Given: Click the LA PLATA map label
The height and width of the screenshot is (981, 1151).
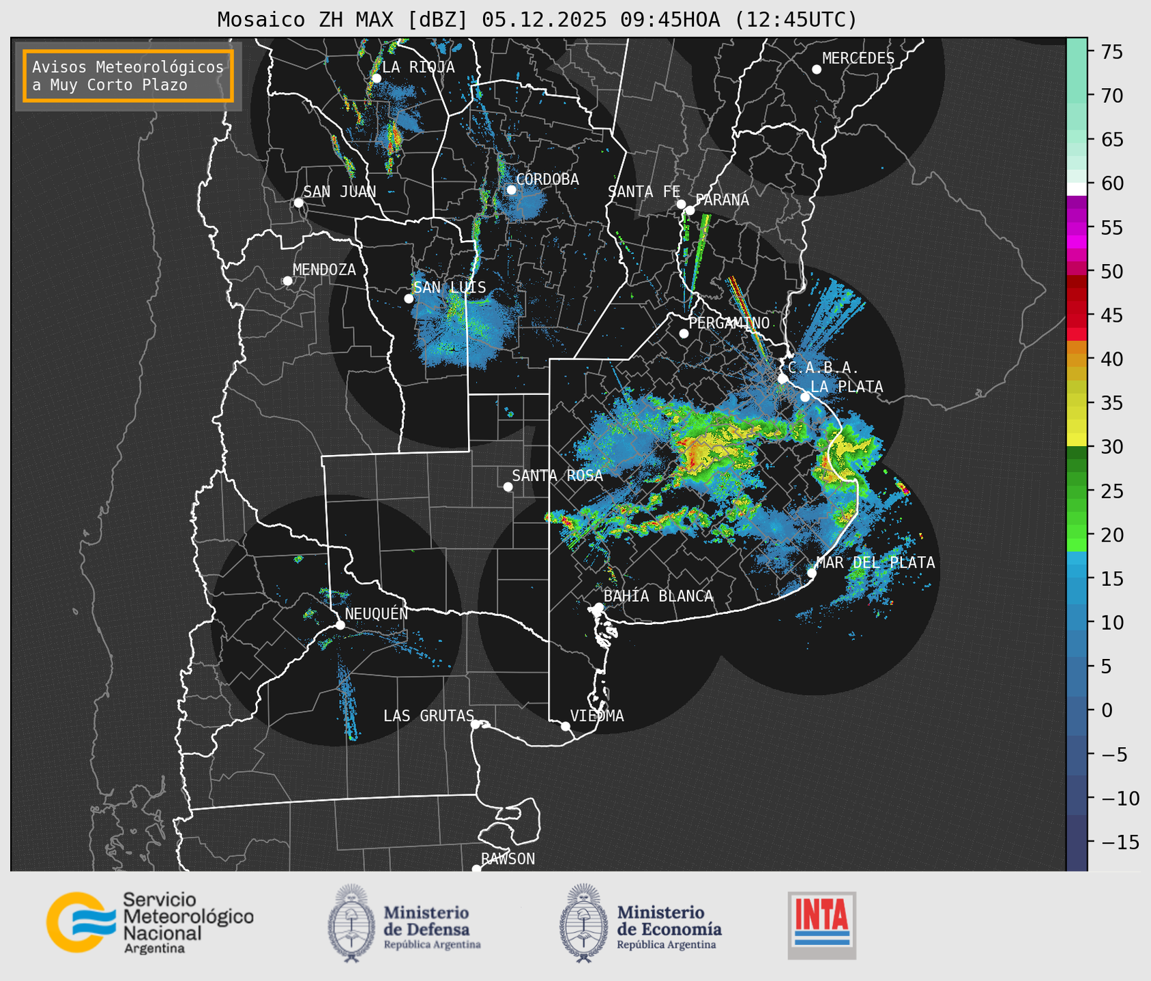Looking at the screenshot, I should tap(847, 387).
